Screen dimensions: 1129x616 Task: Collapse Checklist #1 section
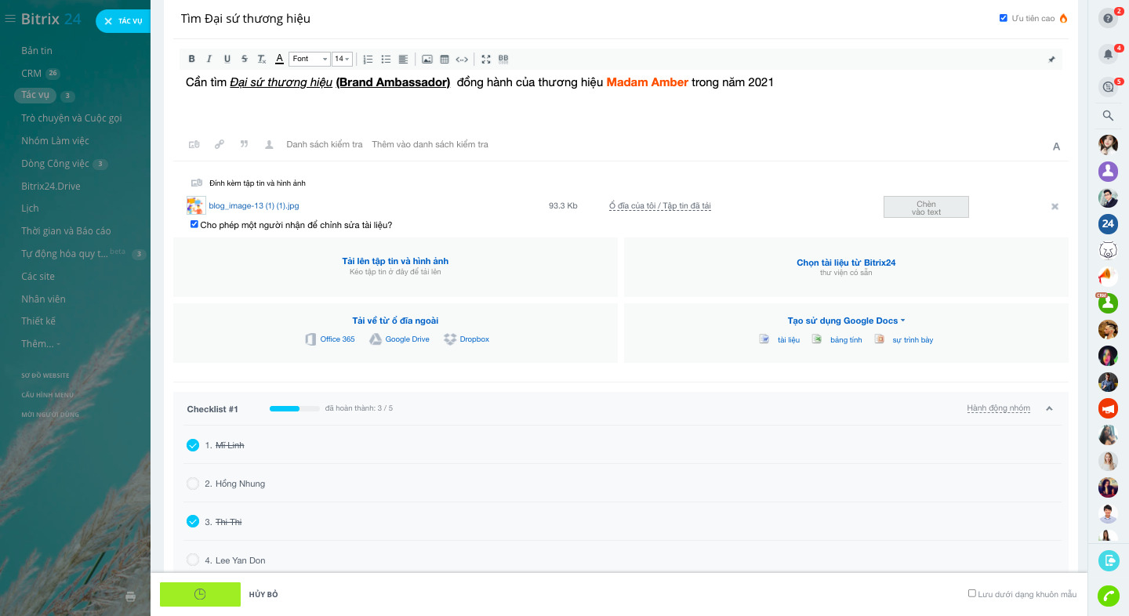tap(1050, 408)
